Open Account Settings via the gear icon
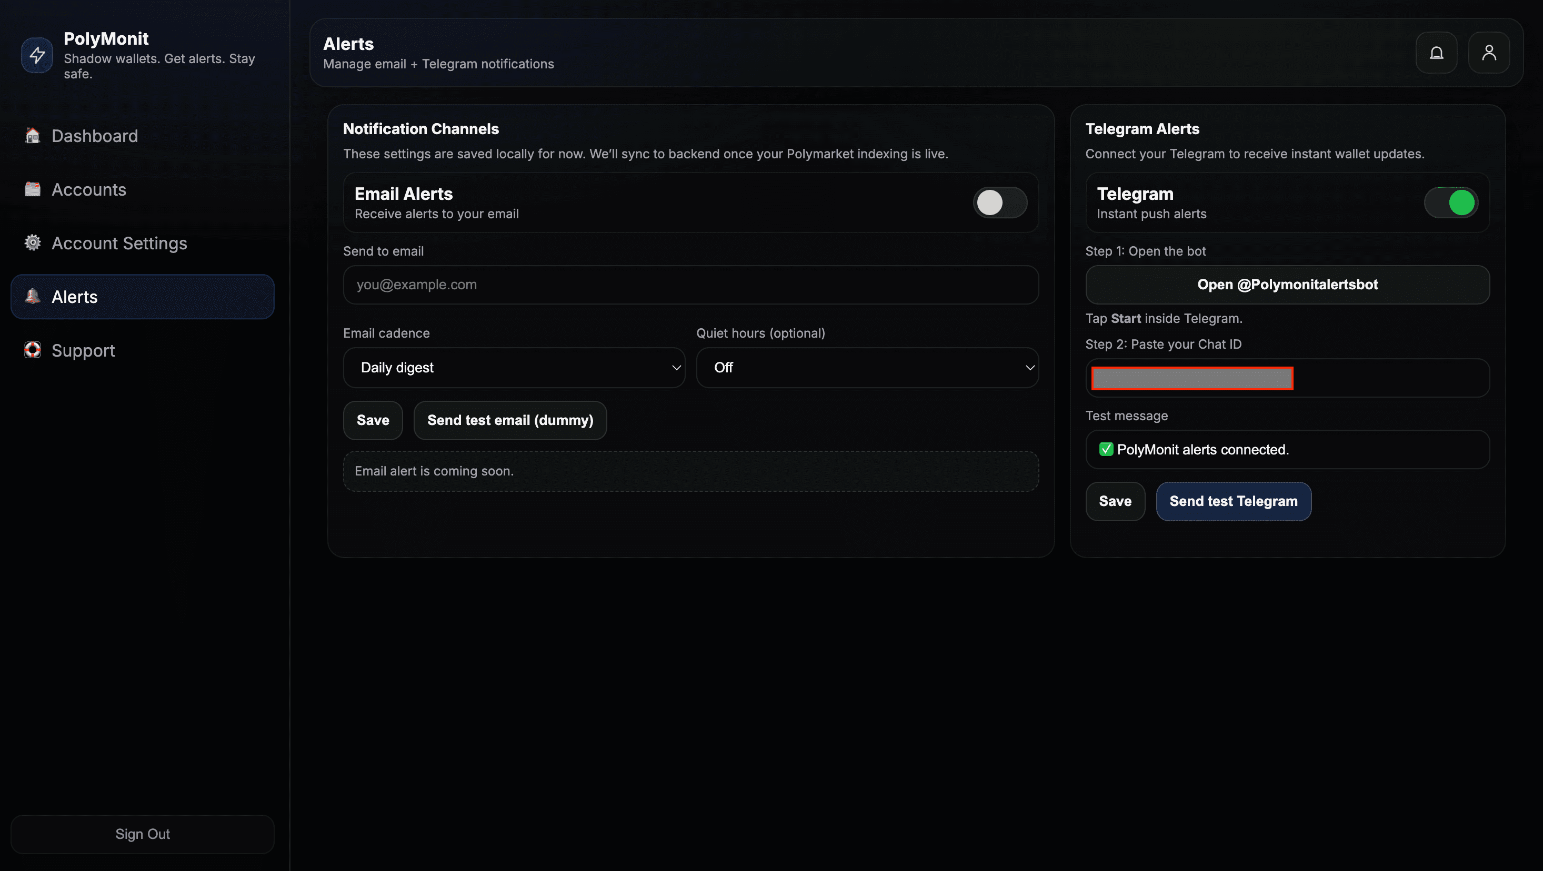This screenshot has height=871, width=1543. 32,243
